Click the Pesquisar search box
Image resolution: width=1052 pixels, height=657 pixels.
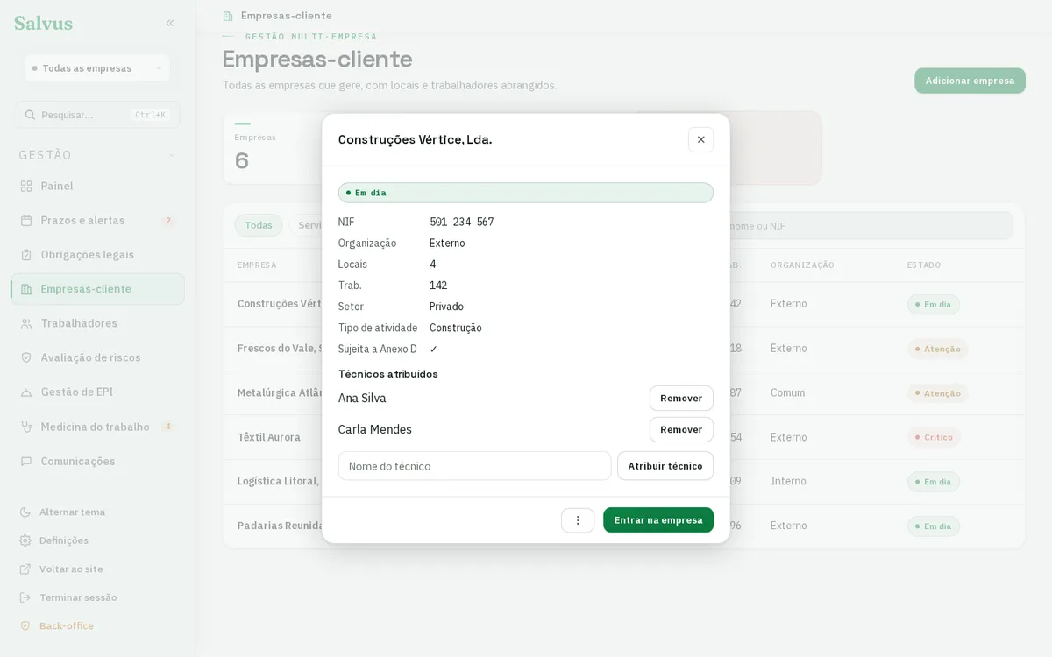[x=97, y=115]
